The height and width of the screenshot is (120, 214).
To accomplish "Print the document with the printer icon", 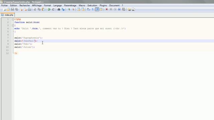I will (29, 9).
